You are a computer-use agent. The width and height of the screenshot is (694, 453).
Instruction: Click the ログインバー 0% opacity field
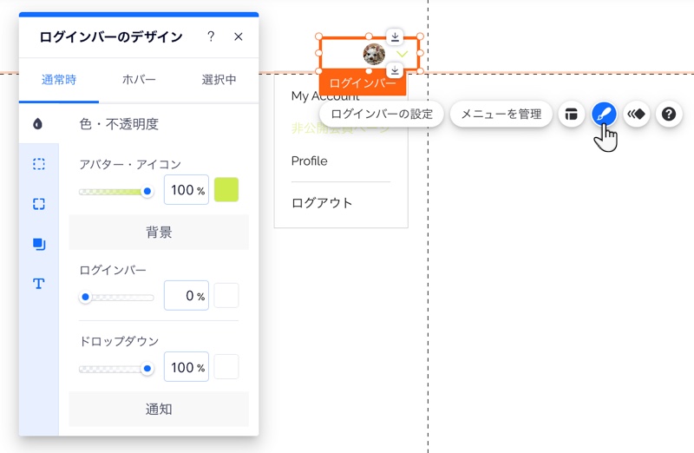pyautogui.click(x=187, y=295)
